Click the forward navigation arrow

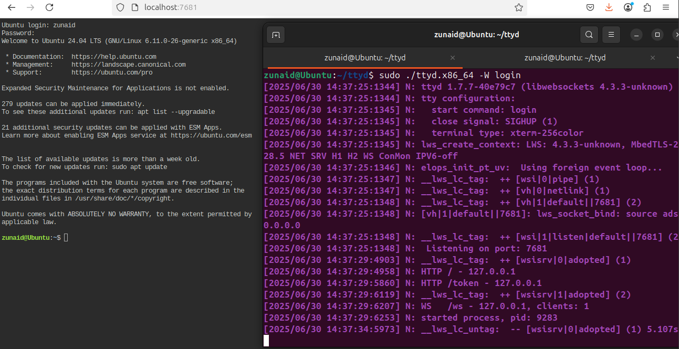pos(30,7)
